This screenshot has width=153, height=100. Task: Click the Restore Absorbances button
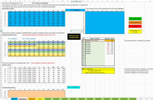point(73,87)
